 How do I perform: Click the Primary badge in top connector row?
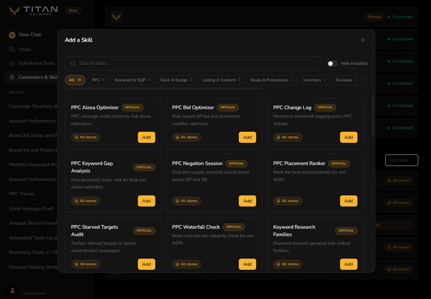[x=375, y=17]
